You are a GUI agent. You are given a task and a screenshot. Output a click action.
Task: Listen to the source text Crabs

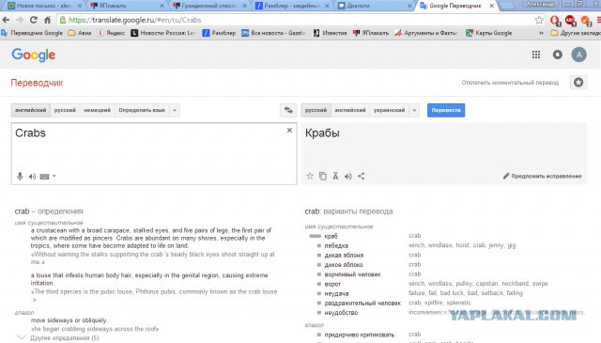click(x=32, y=176)
